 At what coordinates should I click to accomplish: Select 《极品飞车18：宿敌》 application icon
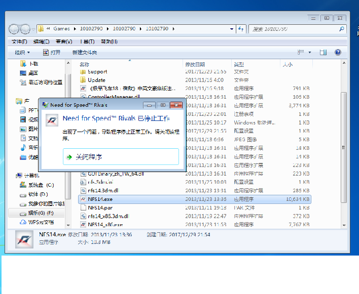click(x=83, y=89)
